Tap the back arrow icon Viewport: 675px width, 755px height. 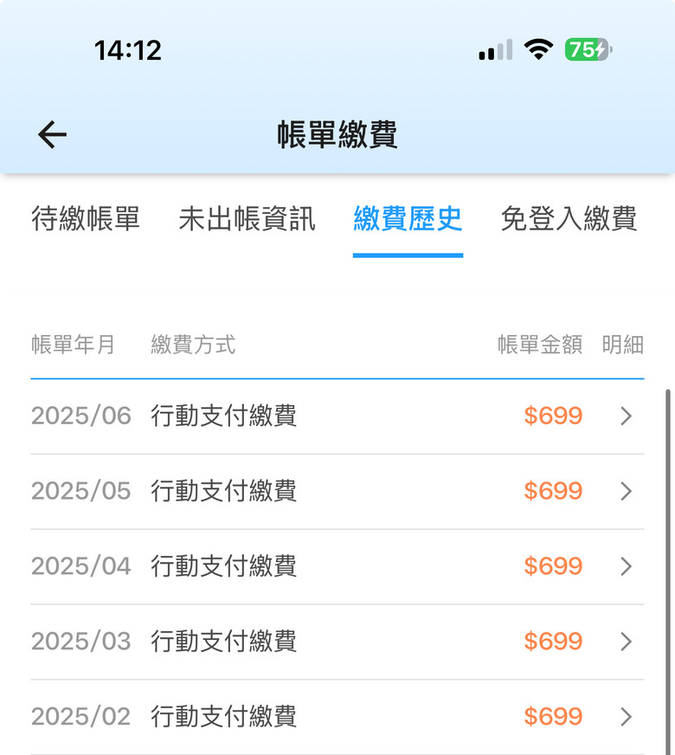click(52, 134)
